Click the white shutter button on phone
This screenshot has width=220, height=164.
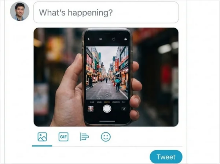pyautogui.click(x=107, y=108)
